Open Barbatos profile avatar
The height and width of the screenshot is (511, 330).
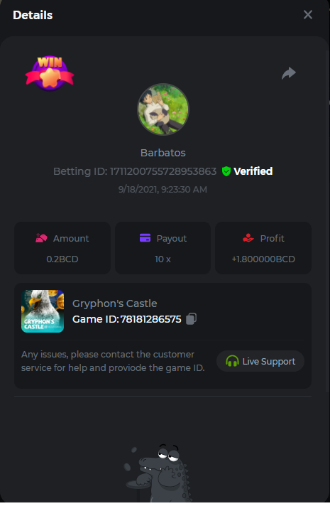[x=163, y=109]
